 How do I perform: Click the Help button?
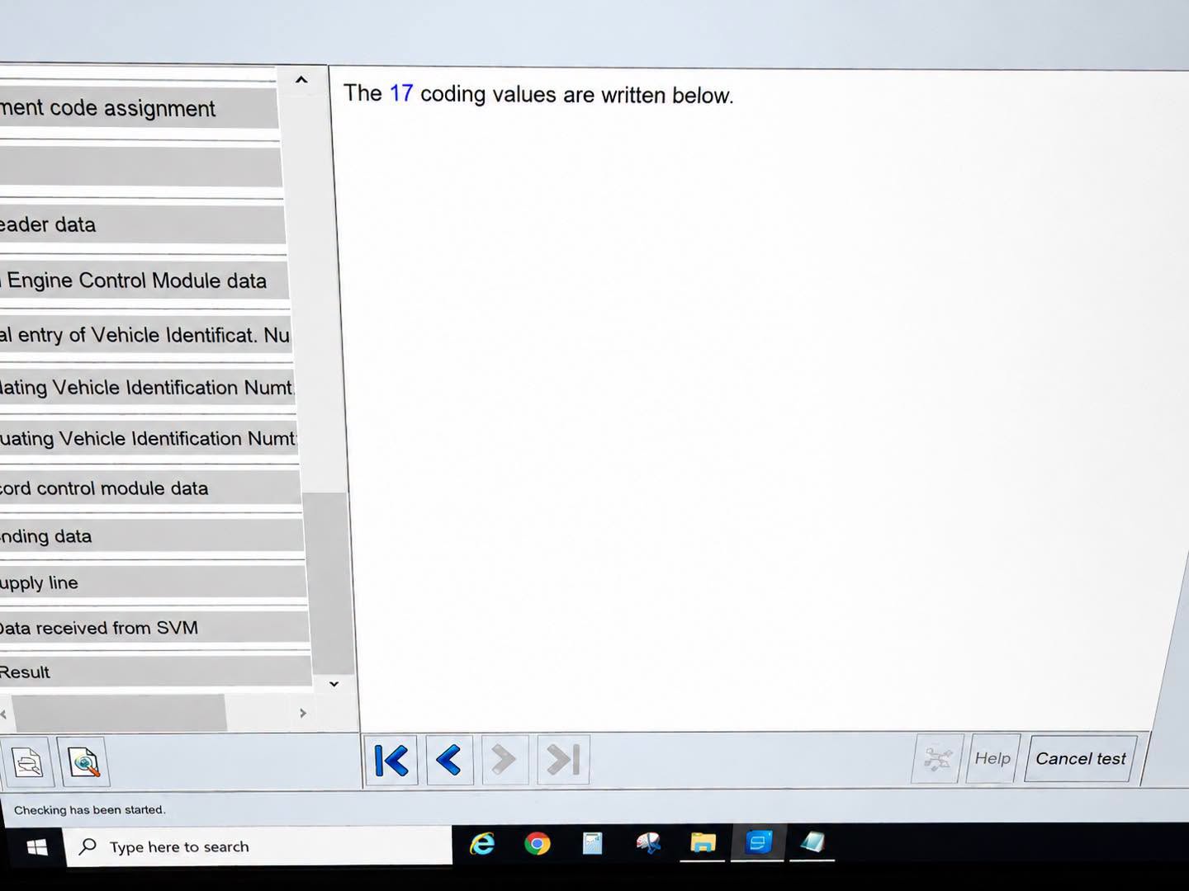pos(992,758)
